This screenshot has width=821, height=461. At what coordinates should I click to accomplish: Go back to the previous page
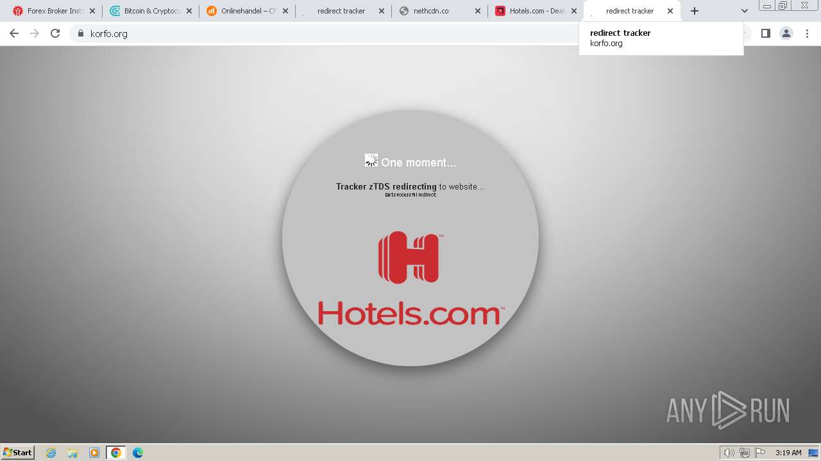13,33
